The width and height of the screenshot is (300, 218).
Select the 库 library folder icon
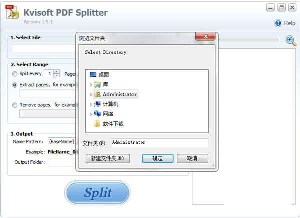(x=97, y=84)
